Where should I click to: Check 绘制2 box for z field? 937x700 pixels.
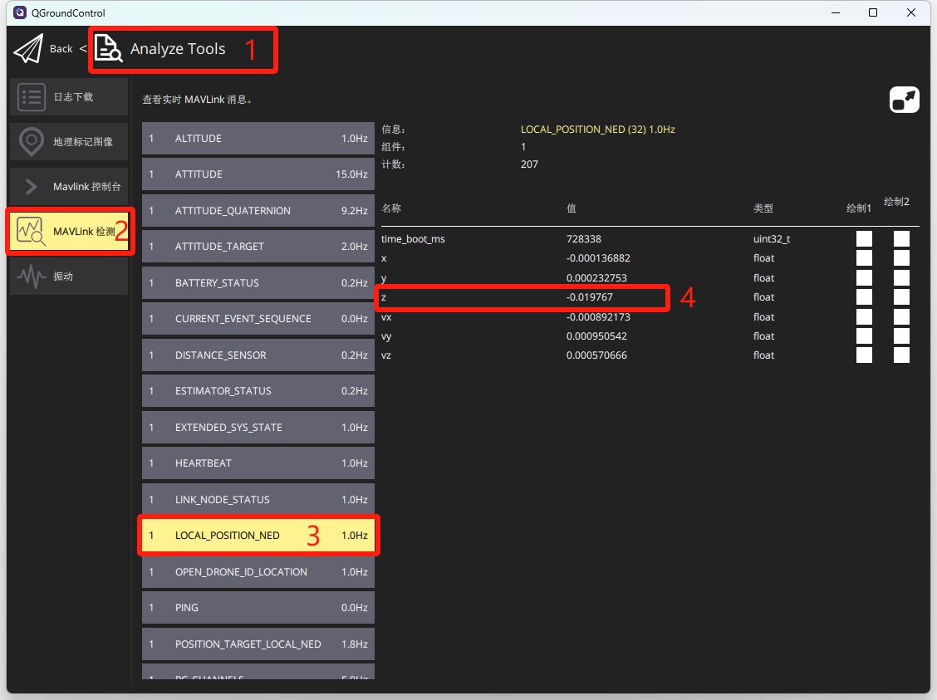click(x=902, y=296)
